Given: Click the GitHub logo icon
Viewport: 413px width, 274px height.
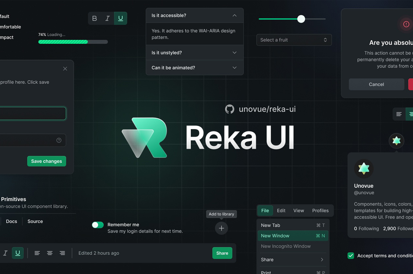Looking at the screenshot, I should 230,109.
